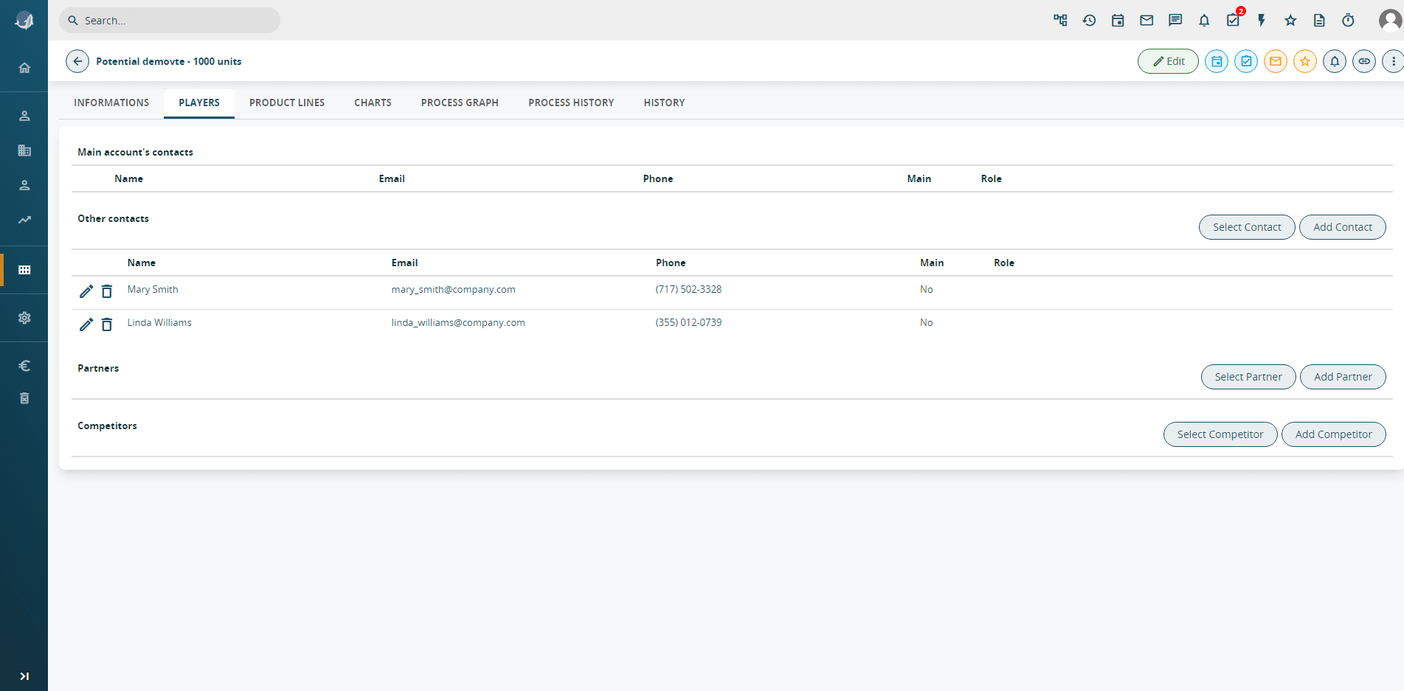Open the lightning bolt quick actions icon
The height and width of the screenshot is (691, 1404).
point(1262,21)
